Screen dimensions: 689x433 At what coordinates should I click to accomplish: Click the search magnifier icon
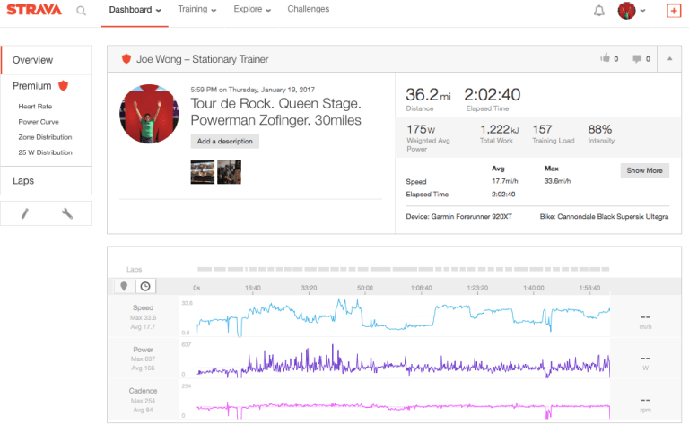click(x=82, y=11)
